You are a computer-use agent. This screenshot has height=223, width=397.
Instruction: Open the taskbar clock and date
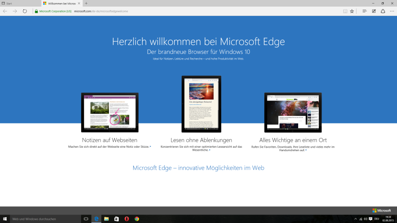[x=388, y=219]
